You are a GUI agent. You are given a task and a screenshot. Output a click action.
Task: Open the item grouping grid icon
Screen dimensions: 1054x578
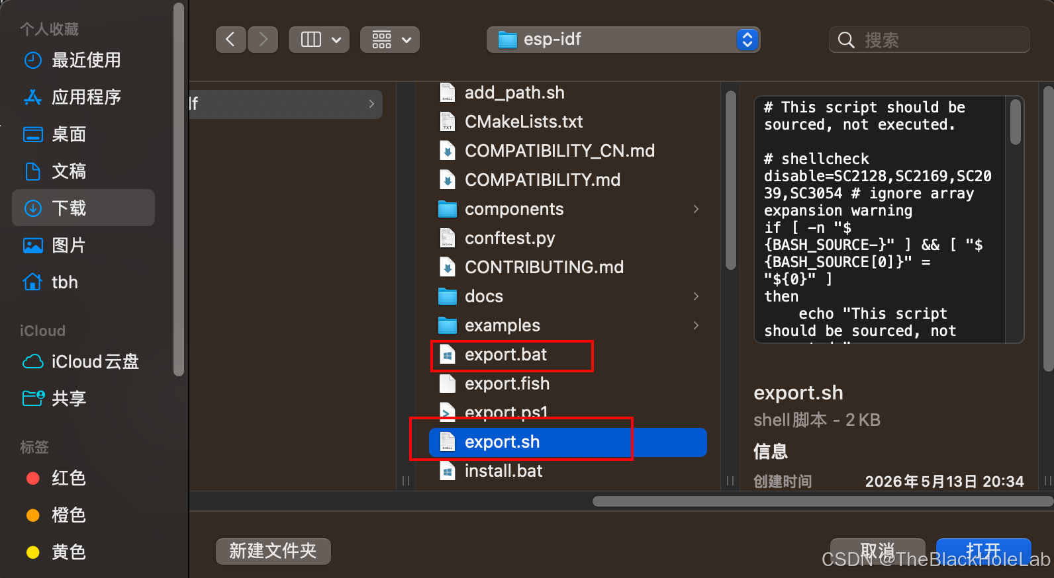[382, 40]
